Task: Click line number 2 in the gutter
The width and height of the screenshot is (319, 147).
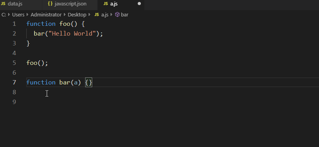Action: tap(14, 34)
